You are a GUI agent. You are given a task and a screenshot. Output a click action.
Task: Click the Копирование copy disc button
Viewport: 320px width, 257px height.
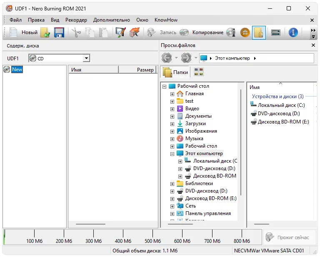pos(202,32)
